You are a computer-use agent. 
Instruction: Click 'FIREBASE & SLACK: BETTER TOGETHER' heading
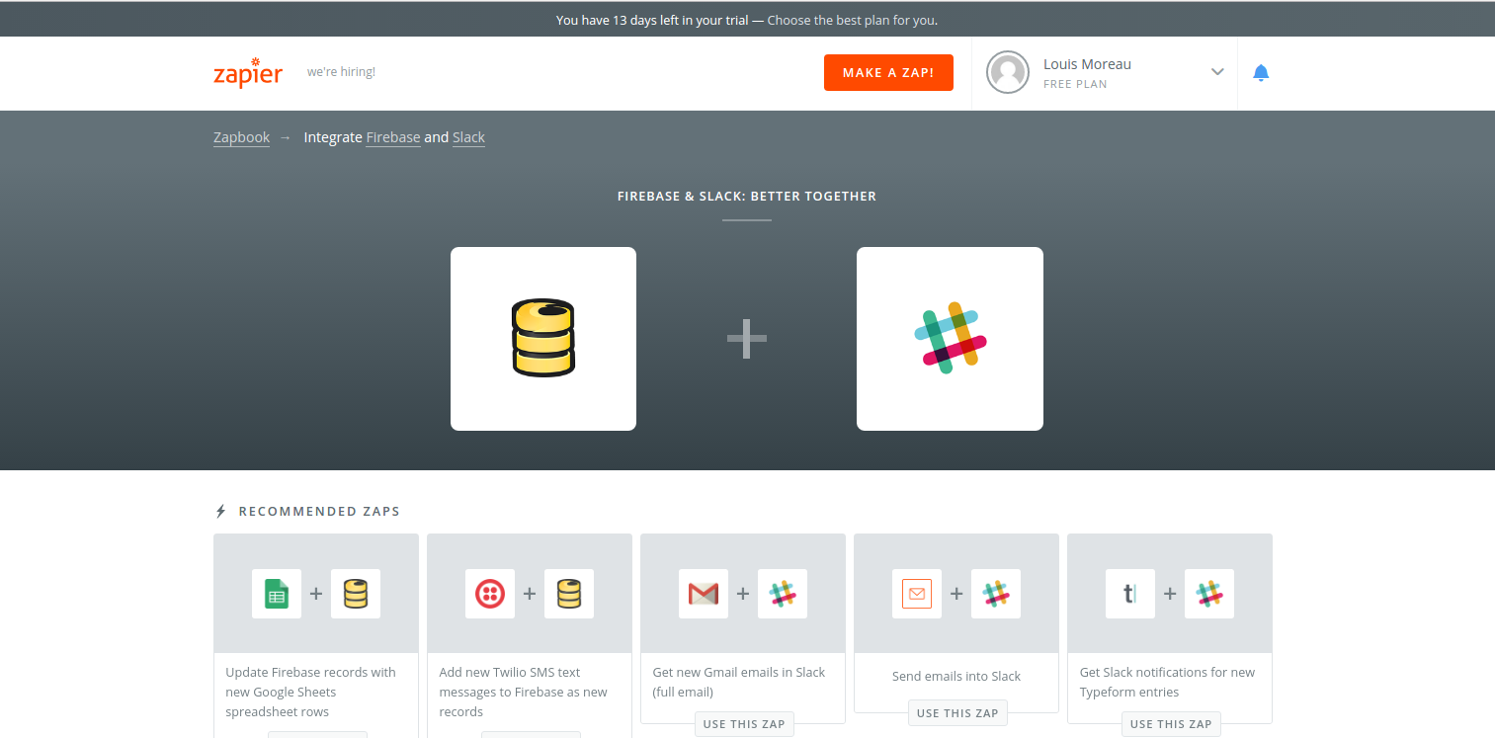(x=747, y=197)
